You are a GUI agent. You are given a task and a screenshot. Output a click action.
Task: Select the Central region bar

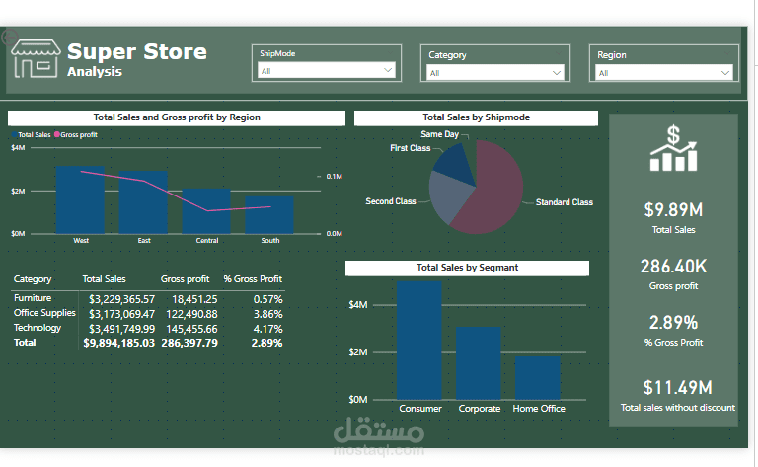(x=206, y=210)
